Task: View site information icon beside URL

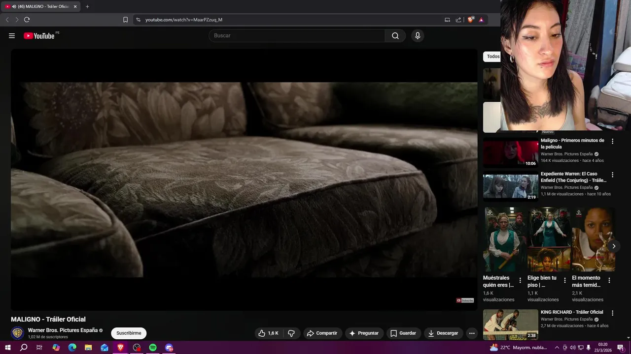Action: [x=138, y=20]
